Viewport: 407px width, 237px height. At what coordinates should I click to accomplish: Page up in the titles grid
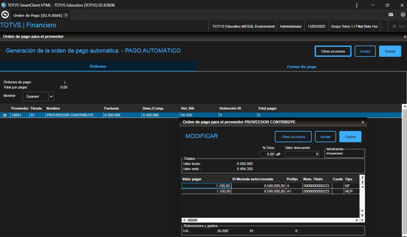362,182
